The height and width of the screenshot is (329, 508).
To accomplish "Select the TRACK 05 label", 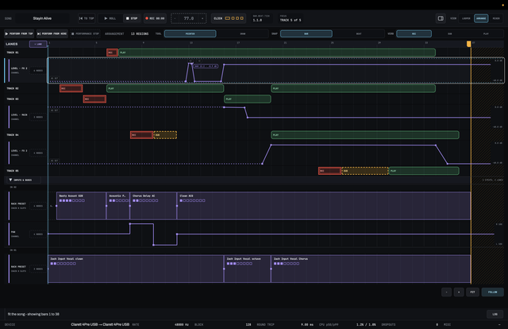I will click(13, 171).
